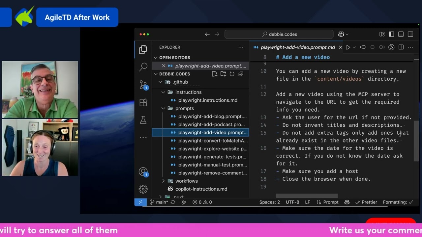Screen dimensions: 422x237
Task: Create a new folder in DEBBIE.CODES
Action: point(223,74)
